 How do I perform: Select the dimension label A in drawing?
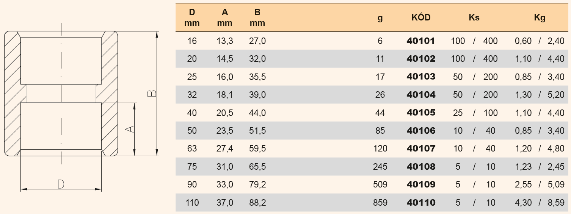pyautogui.click(x=130, y=129)
